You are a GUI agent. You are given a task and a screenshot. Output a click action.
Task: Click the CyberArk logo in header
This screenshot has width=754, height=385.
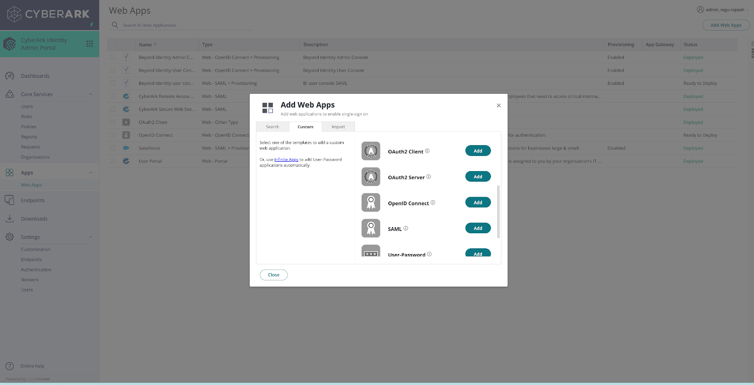point(49,14)
